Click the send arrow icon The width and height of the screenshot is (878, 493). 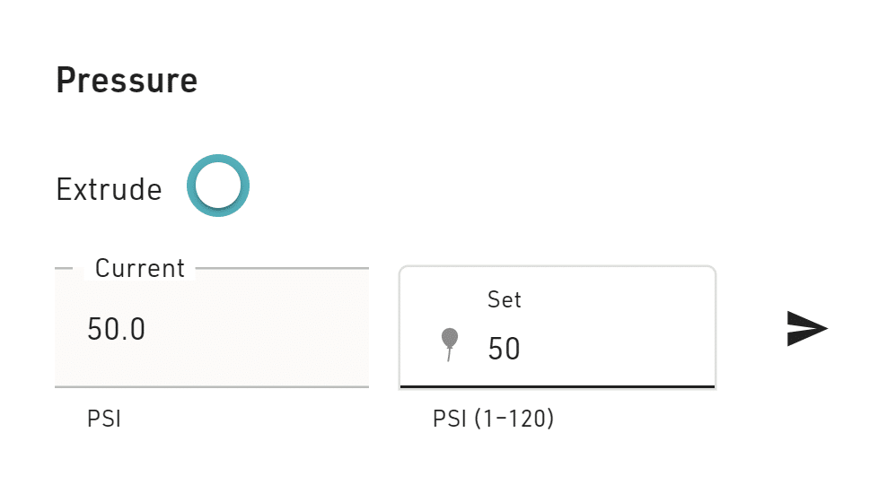pos(806,329)
